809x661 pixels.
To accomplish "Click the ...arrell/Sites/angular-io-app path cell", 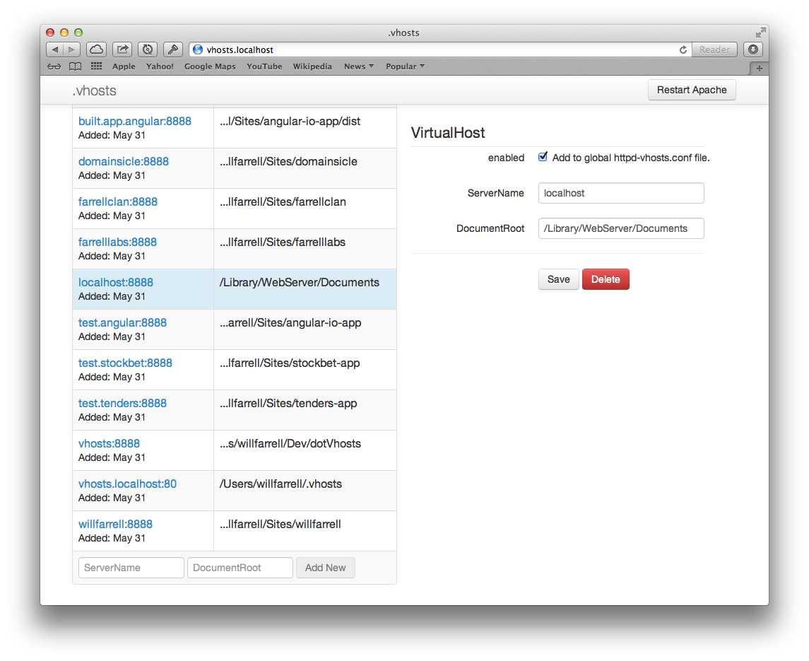I will 305,329.
